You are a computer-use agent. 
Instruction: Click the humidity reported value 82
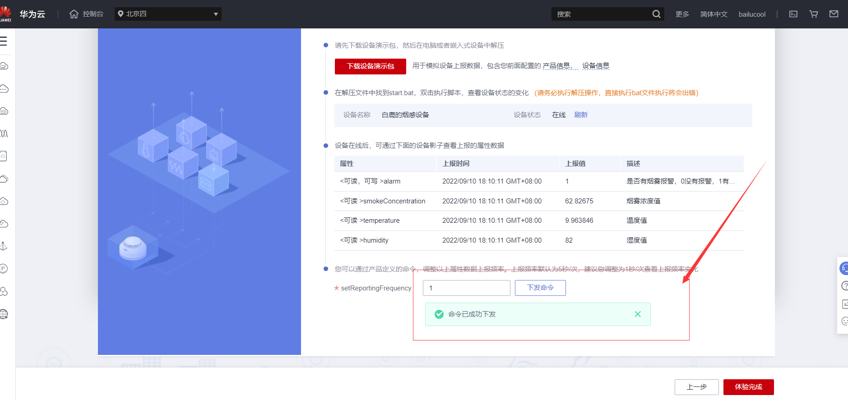click(x=569, y=240)
